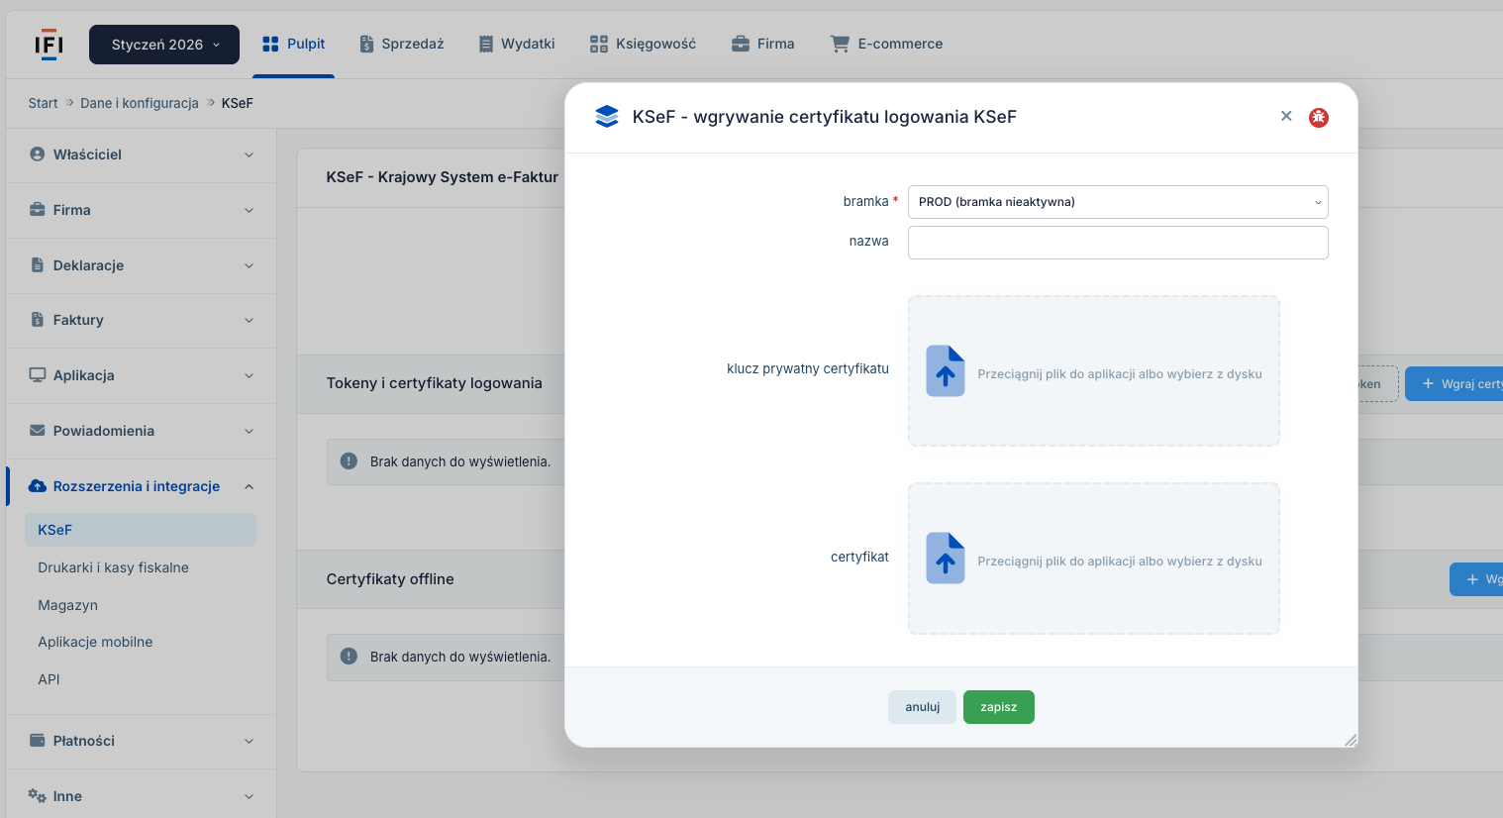Click upload icon in certyfikat dropzone
This screenshot has height=818, width=1503.
click(x=945, y=559)
